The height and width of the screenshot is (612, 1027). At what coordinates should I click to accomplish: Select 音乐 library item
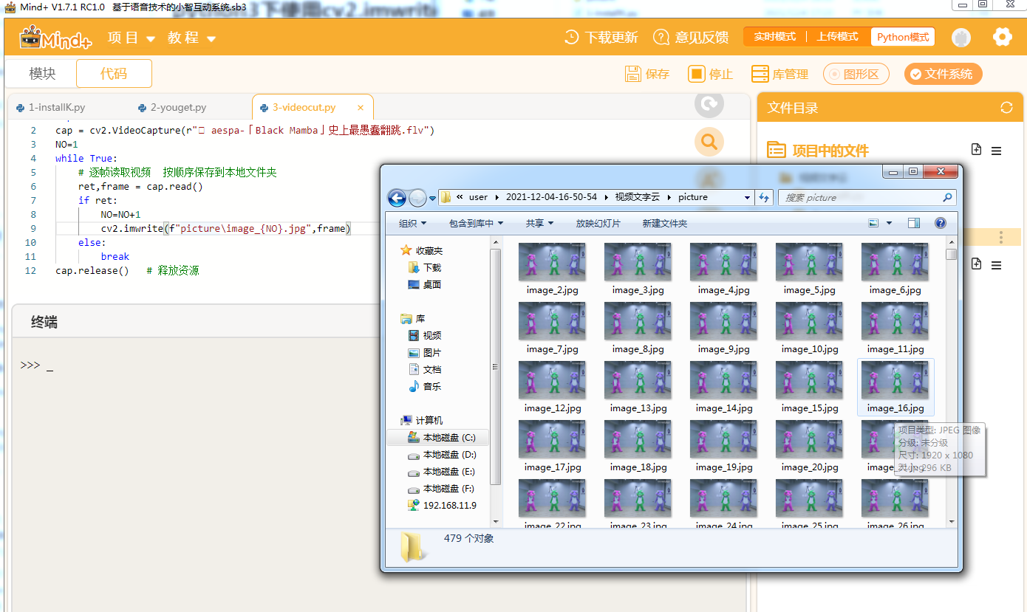click(425, 386)
